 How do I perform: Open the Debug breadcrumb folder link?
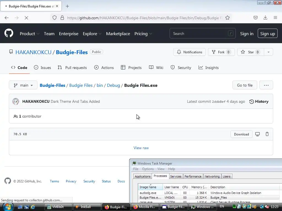[113, 85]
